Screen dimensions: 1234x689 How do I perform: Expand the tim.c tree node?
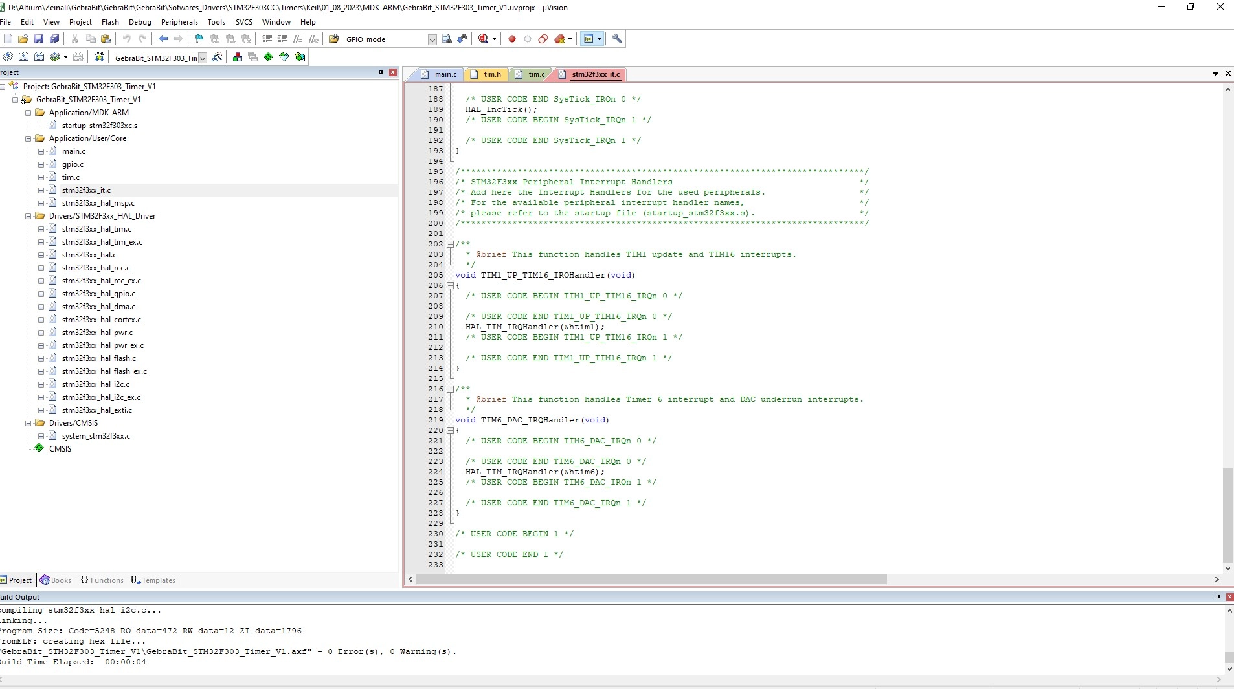[41, 177]
